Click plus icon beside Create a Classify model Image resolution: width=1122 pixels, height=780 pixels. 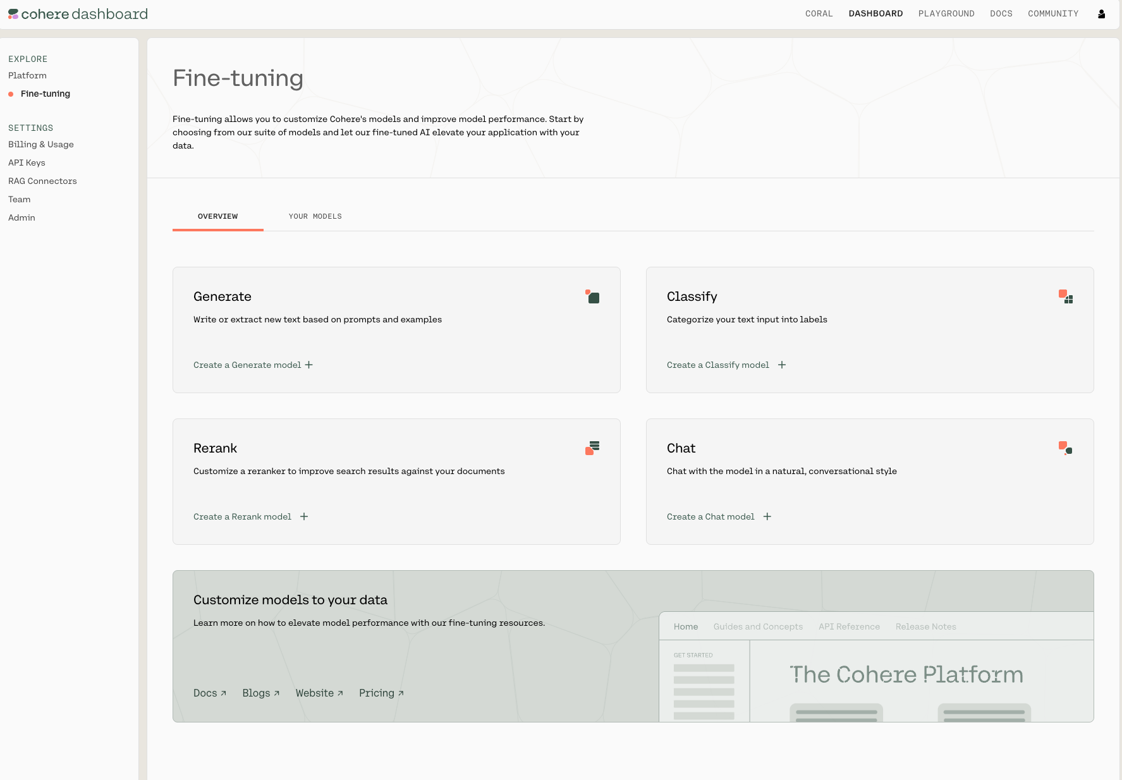pos(782,365)
